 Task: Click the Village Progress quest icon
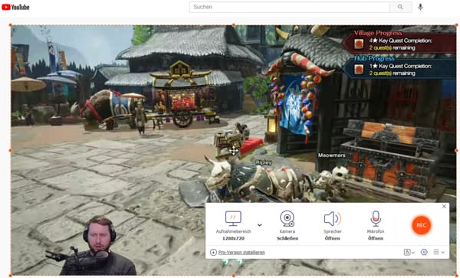[359, 44]
